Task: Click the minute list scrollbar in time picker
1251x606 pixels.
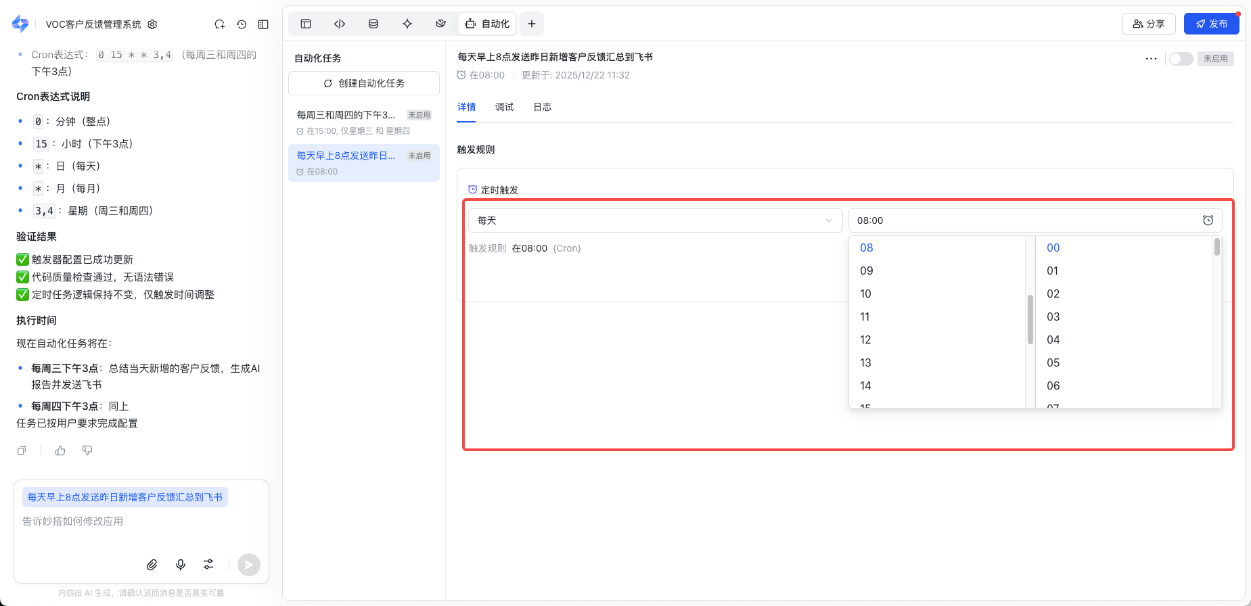Action: point(1216,248)
